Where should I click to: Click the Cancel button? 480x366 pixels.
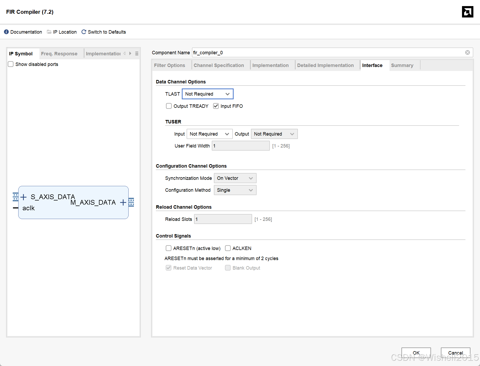(x=456, y=353)
